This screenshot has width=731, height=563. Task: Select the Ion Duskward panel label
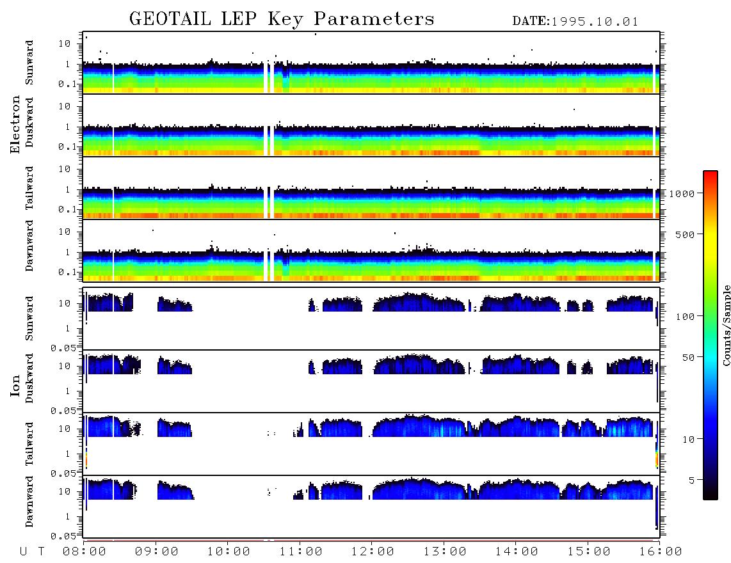(x=29, y=379)
